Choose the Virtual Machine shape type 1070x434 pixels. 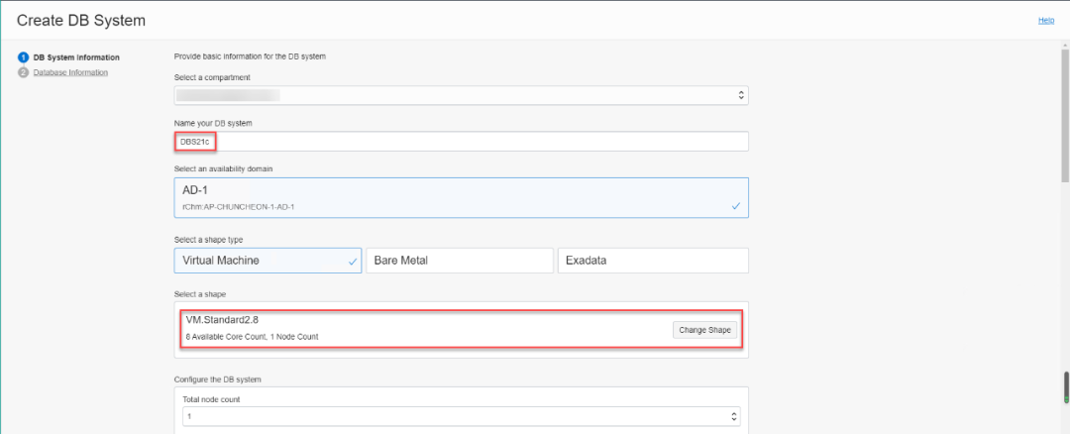(x=267, y=261)
